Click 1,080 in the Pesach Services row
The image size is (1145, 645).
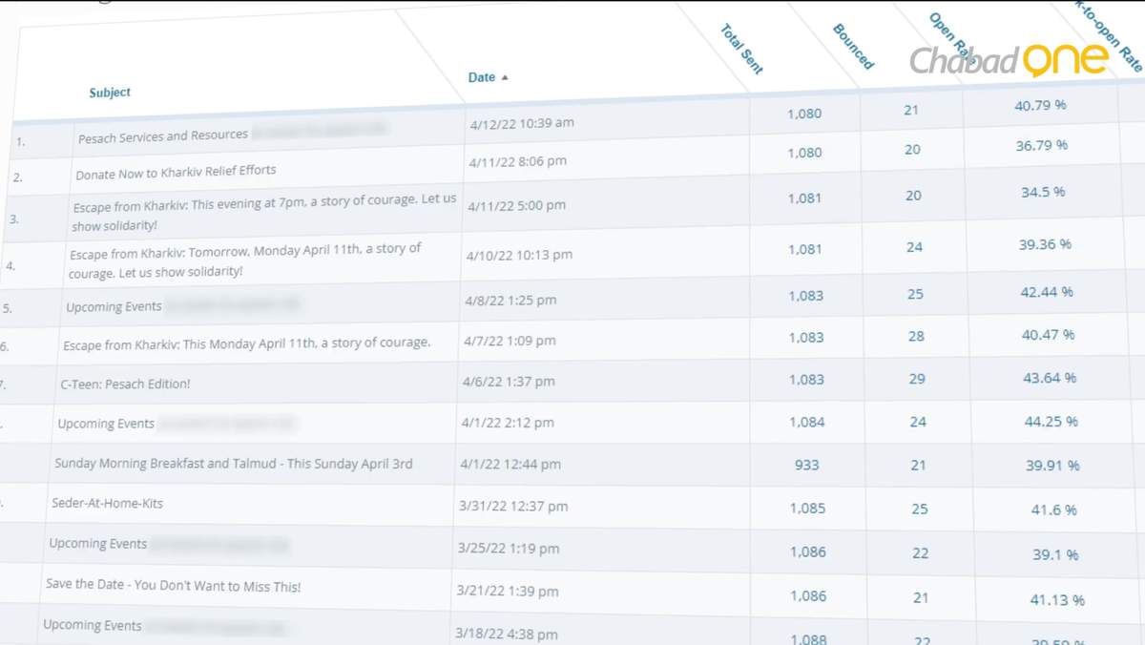point(804,114)
